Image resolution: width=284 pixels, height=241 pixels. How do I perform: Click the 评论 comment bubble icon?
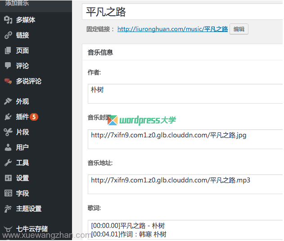tap(8, 66)
